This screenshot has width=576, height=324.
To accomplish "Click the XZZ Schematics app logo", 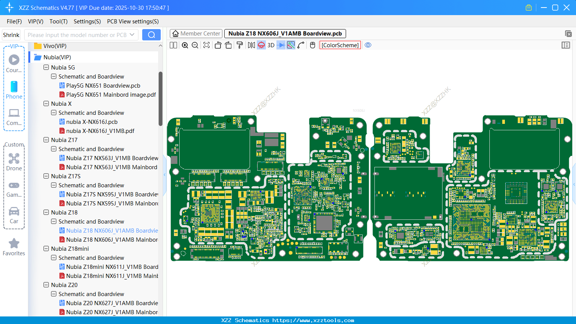I will pos(9,8).
